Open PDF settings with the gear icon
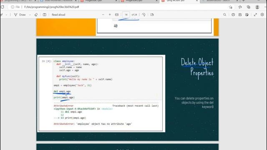The height and width of the screenshot is (150, 267). click(x=262, y=15)
